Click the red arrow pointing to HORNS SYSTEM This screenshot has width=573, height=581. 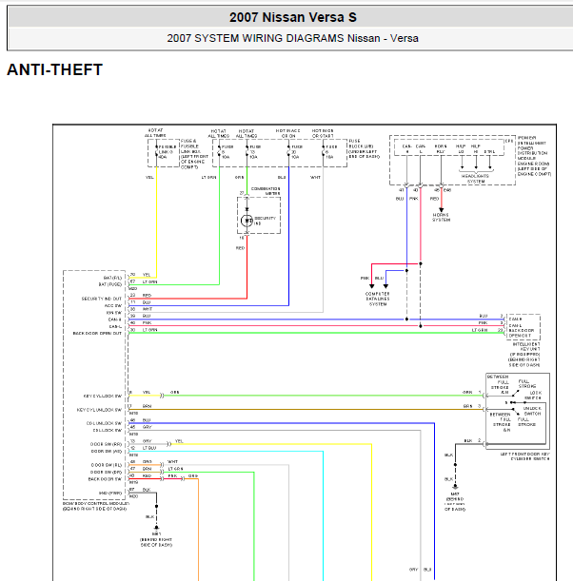pos(441,210)
